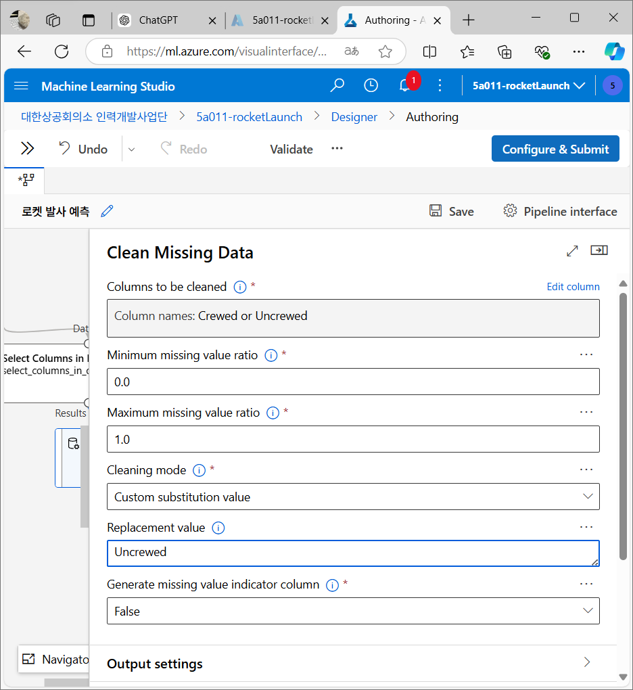
Task: Open Cleaning mode dropdown
Action: (x=353, y=497)
